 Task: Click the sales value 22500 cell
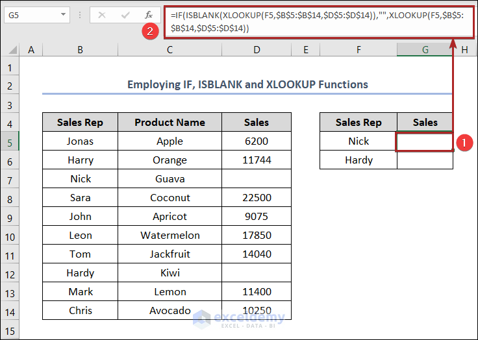tap(257, 198)
